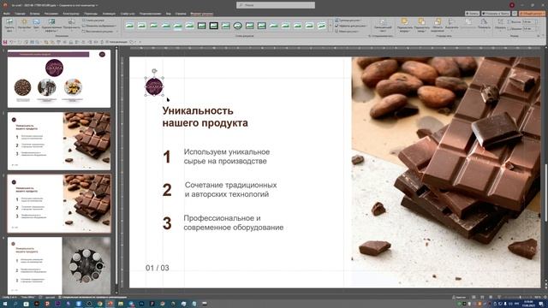This screenshot has height=308, width=548.
Task: Open the Rotate objects menu
Action: click(484, 24)
